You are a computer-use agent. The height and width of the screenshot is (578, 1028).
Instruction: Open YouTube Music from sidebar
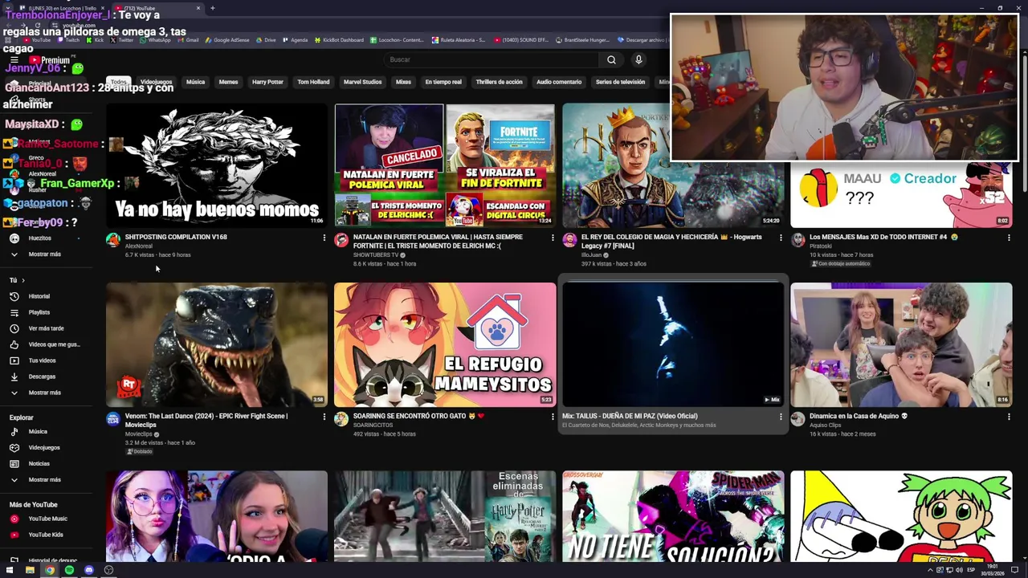(x=47, y=519)
